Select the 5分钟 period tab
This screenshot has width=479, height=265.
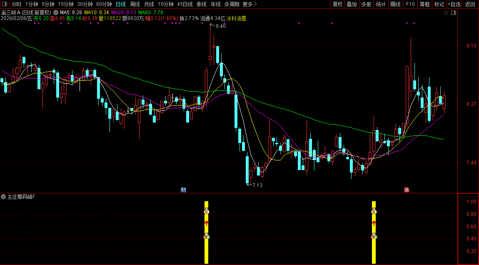pyautogui.click(x=48, y=4)
